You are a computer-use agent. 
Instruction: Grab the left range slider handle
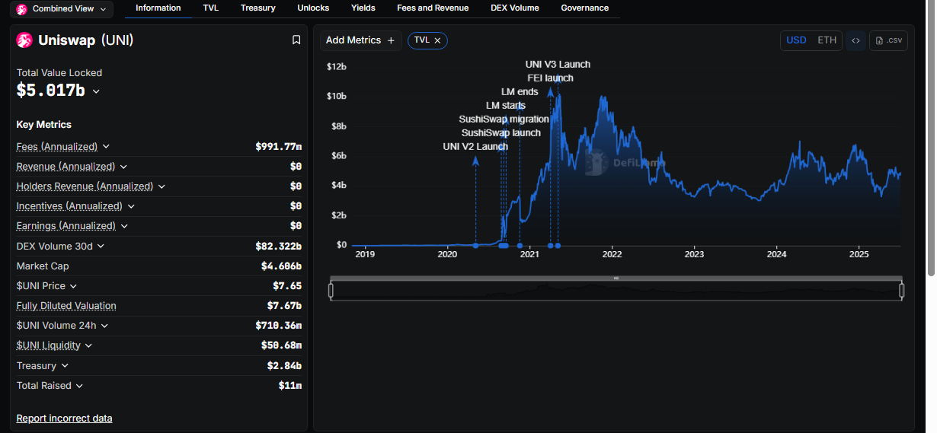pyautogui.click(x=331, y=290)
